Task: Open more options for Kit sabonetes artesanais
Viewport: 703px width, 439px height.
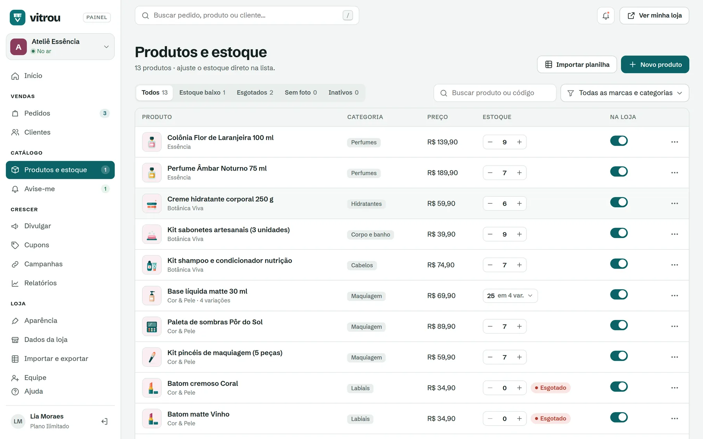Action: [674, 234]
